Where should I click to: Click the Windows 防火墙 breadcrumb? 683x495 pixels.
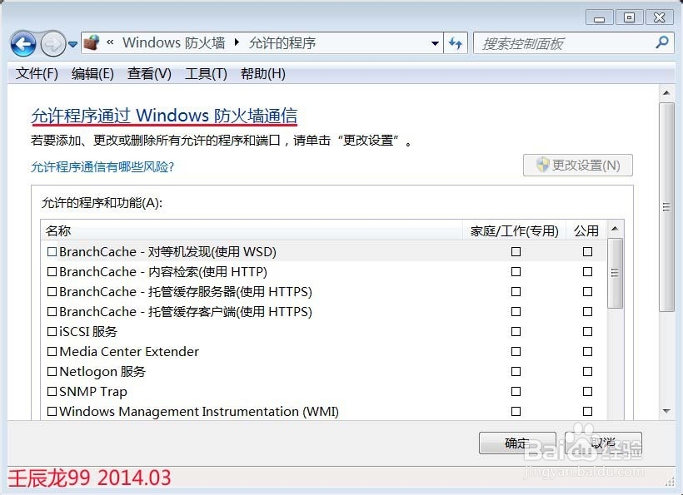tap(174, 42)
